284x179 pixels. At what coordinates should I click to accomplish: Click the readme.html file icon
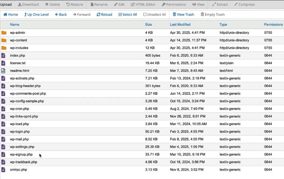click(x=3, y=71)
